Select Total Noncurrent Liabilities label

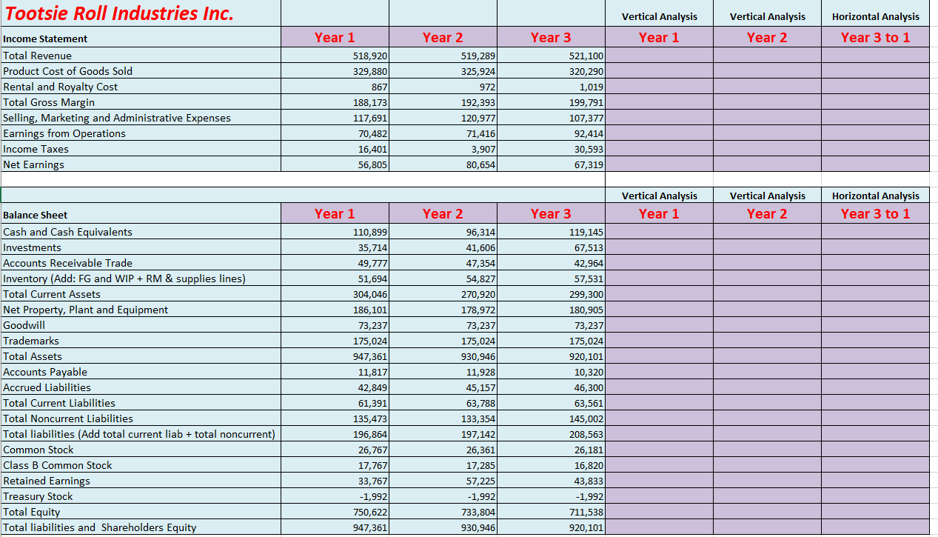(x=141, y=418)
